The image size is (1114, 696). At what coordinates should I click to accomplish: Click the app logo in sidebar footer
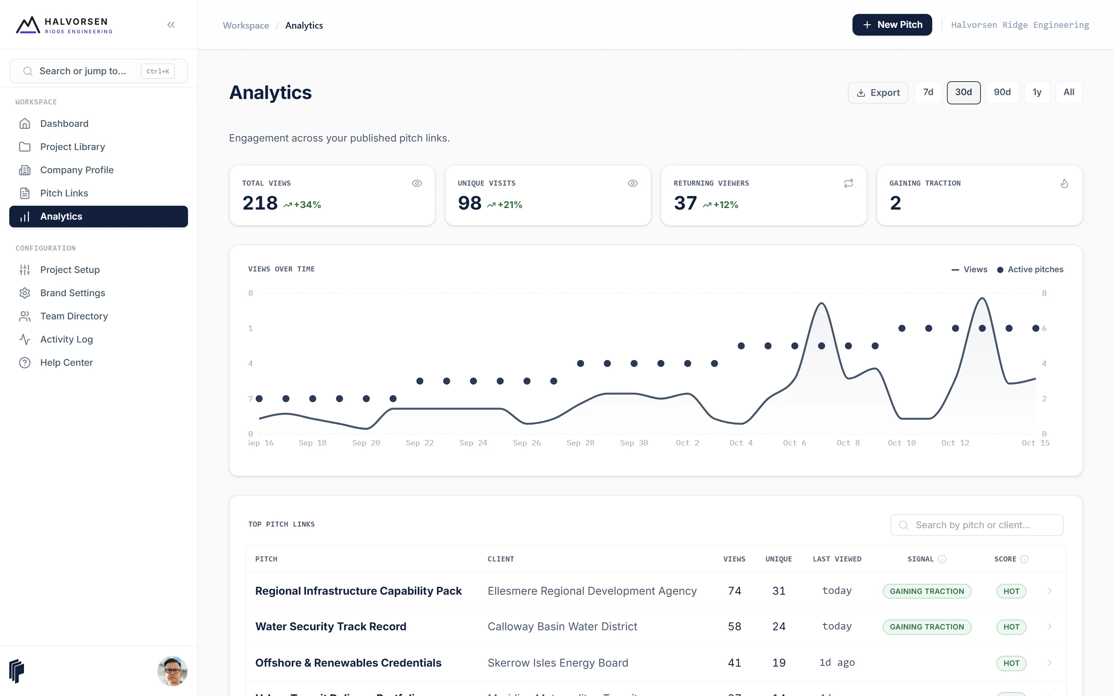[17, 671]
